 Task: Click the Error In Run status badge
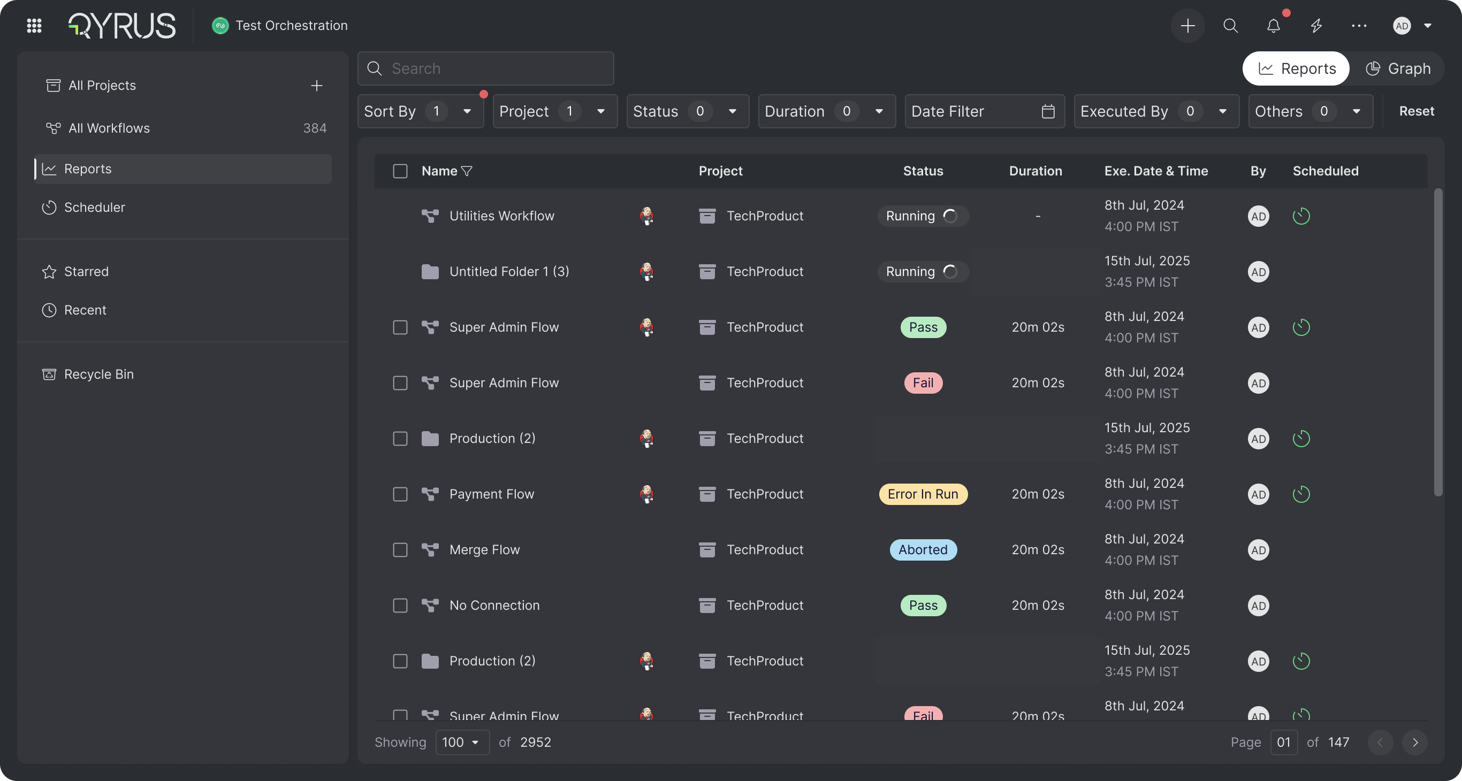(923, 494)
